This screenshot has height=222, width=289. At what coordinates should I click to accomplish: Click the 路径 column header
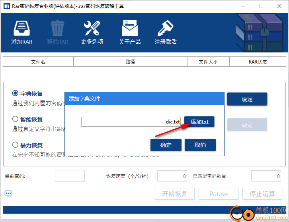click(x=130, y=62)
